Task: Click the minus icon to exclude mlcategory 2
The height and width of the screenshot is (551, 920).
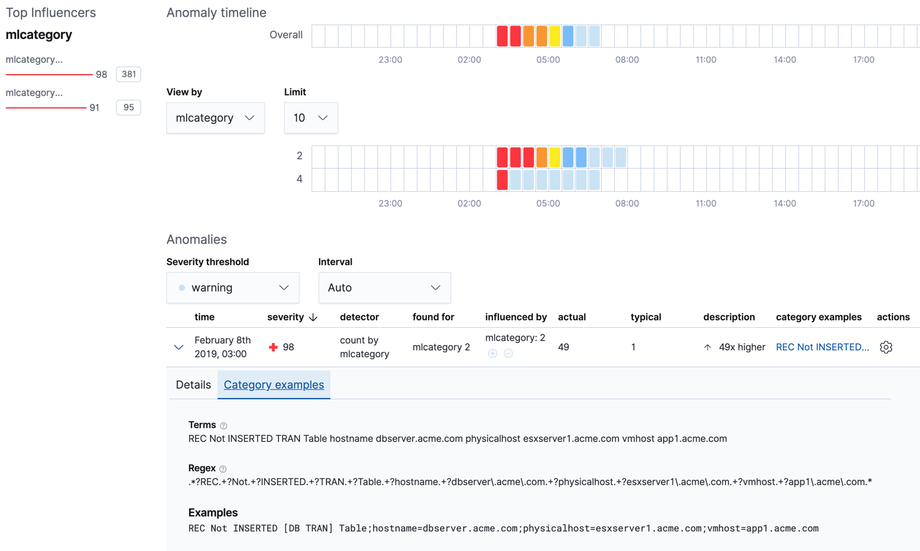Action: tap(508, 353)
